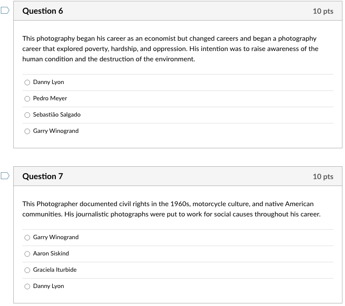This screenshot has height=306, width=345.
Task: Select Danny Lyon in Question 7
Action: coord(27,286)
